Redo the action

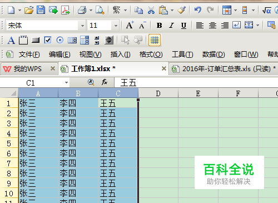coord(210,10)
